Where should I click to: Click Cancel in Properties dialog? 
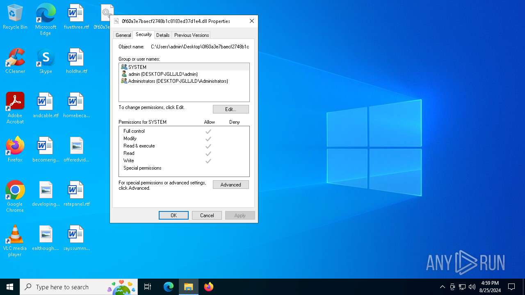[x=207, y=216]
